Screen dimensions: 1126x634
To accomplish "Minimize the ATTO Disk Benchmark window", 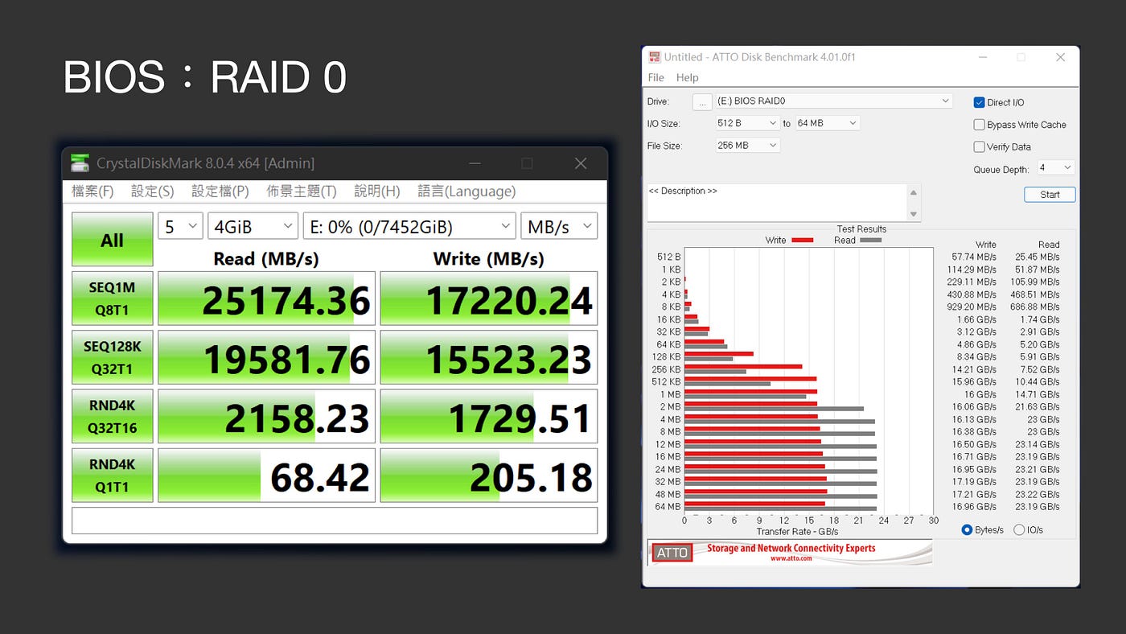I will point(982,57).
